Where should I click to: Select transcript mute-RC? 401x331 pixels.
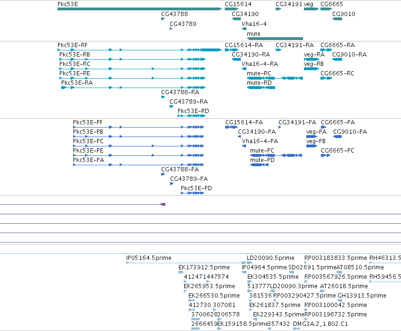pos(259,73)
